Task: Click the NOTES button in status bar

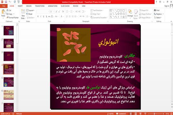Action: tap(110, 114)
